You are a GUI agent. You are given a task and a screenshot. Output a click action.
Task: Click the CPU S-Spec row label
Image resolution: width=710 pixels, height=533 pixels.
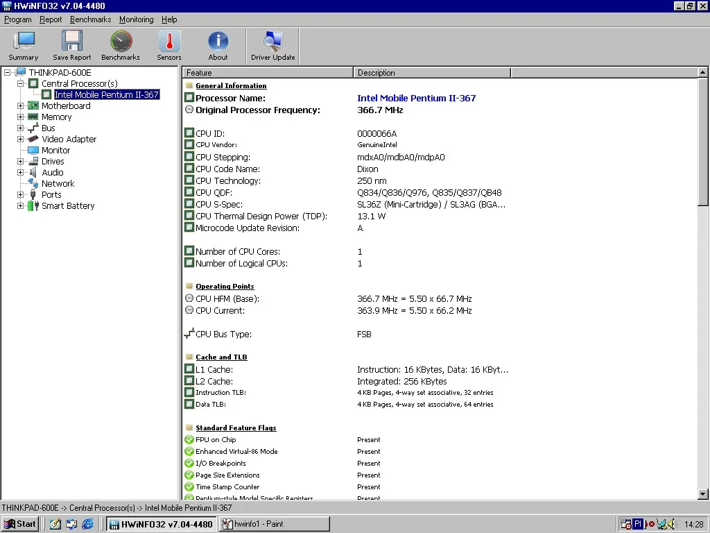[218, 205]
